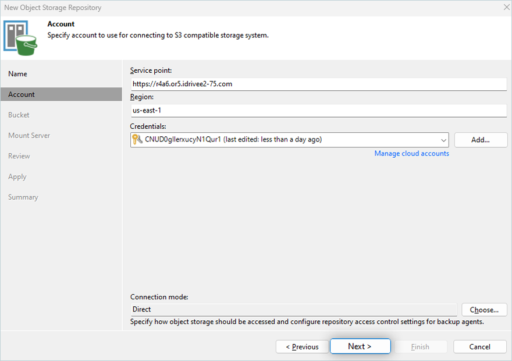Viewport: 512px width, 361px height.
Task: Jump to the Review step
Action: pyautogui.click(x=19, y=156)
